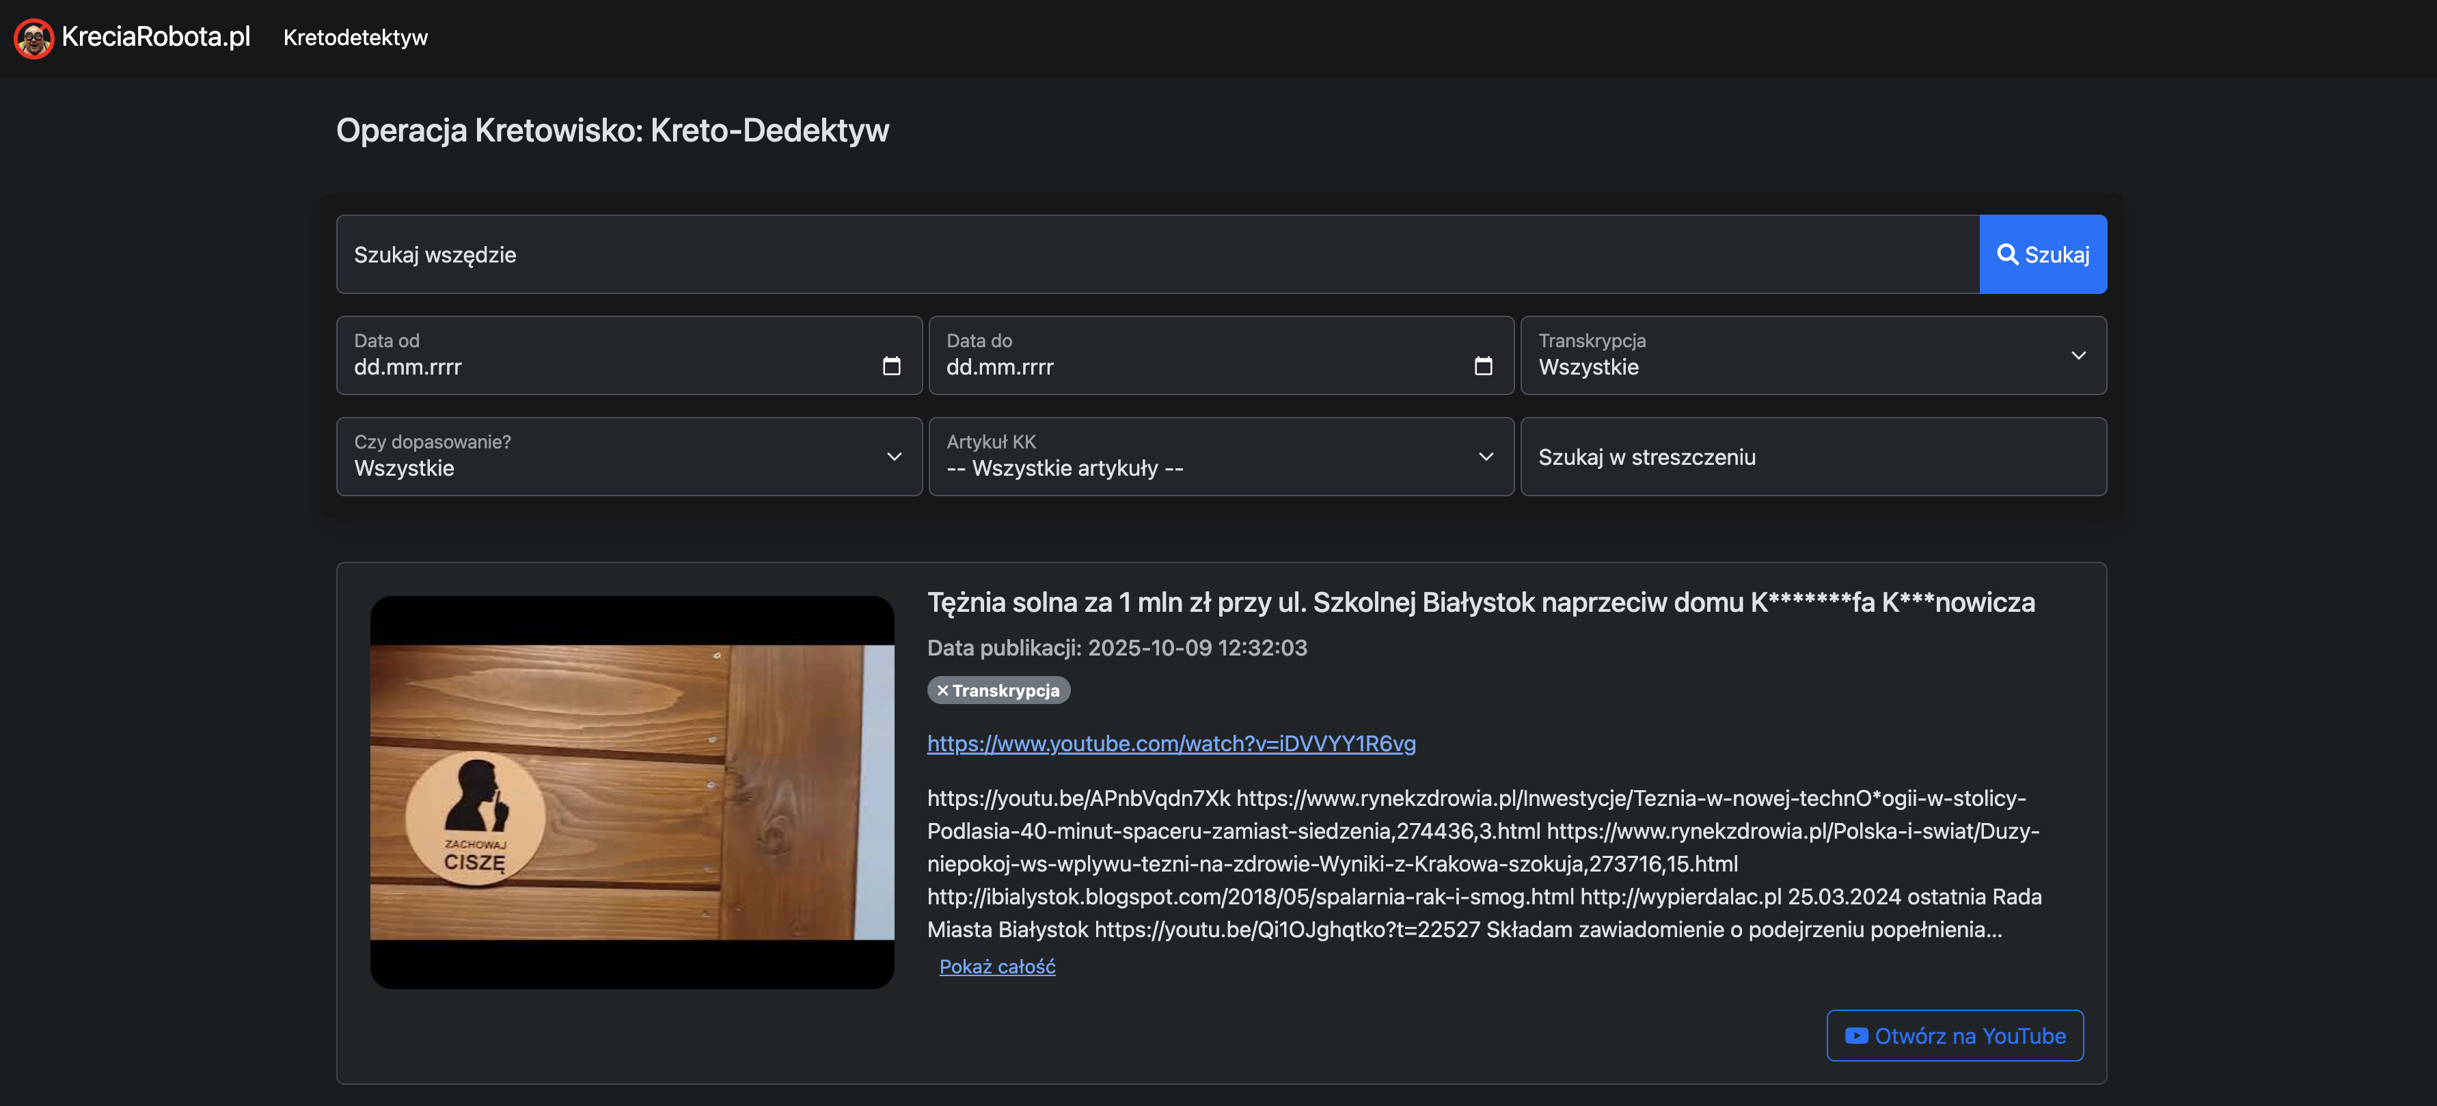Open the youtube.com/watch video link

(1171, 744)
